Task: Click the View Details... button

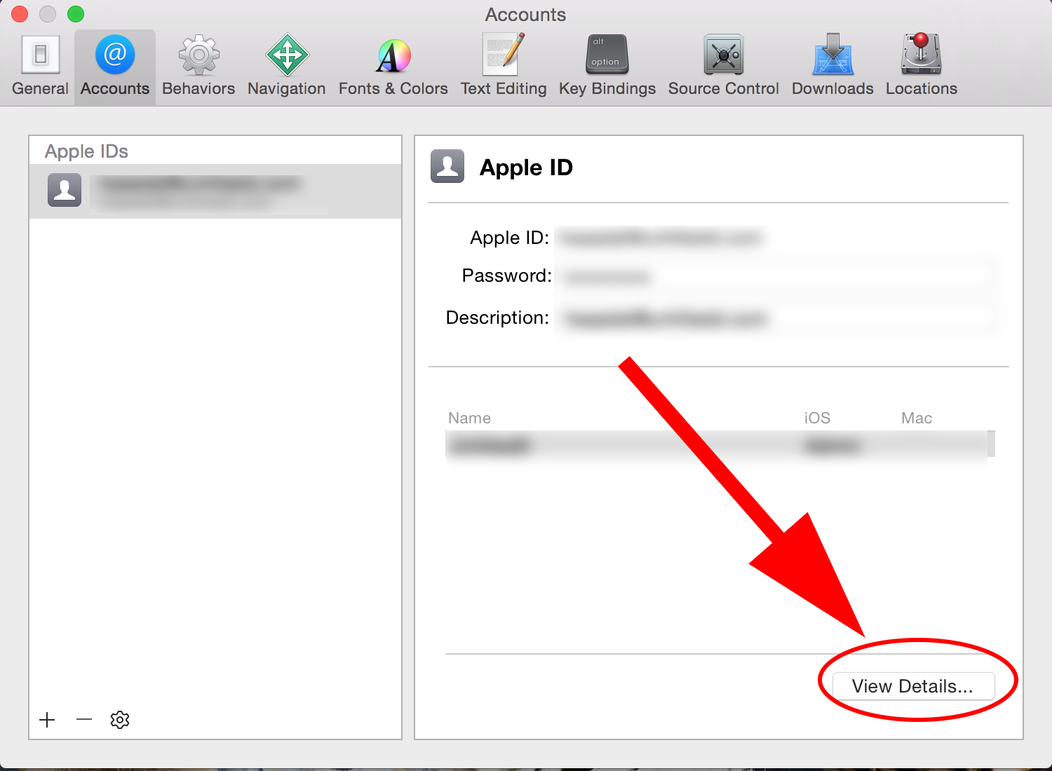Action: (x=912, y=686)
